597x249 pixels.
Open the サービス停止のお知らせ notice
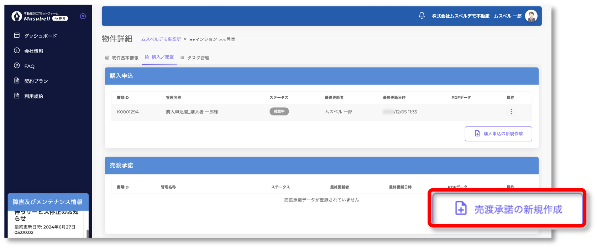(x=46, y=215)
